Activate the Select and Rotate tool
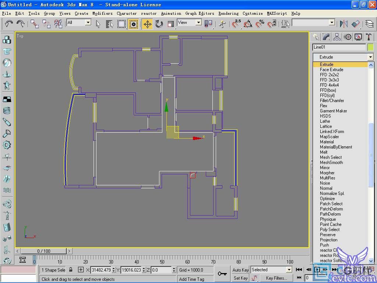 click(159, 24)
